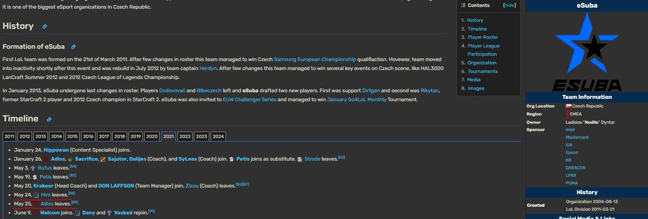Open the EUW Challenger Series link
Viewport: 648px width, 219px height.
point(249,100)
